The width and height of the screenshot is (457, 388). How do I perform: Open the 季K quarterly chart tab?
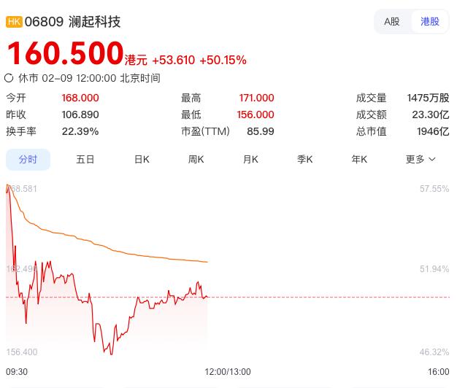[x=304, y=159]
